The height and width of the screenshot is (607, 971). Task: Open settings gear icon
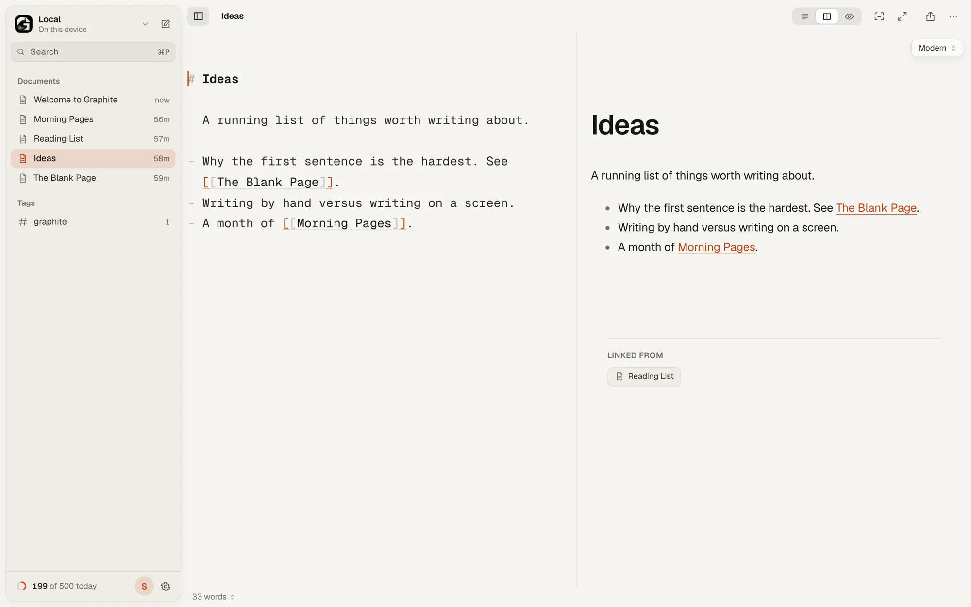tap(166, 586)
